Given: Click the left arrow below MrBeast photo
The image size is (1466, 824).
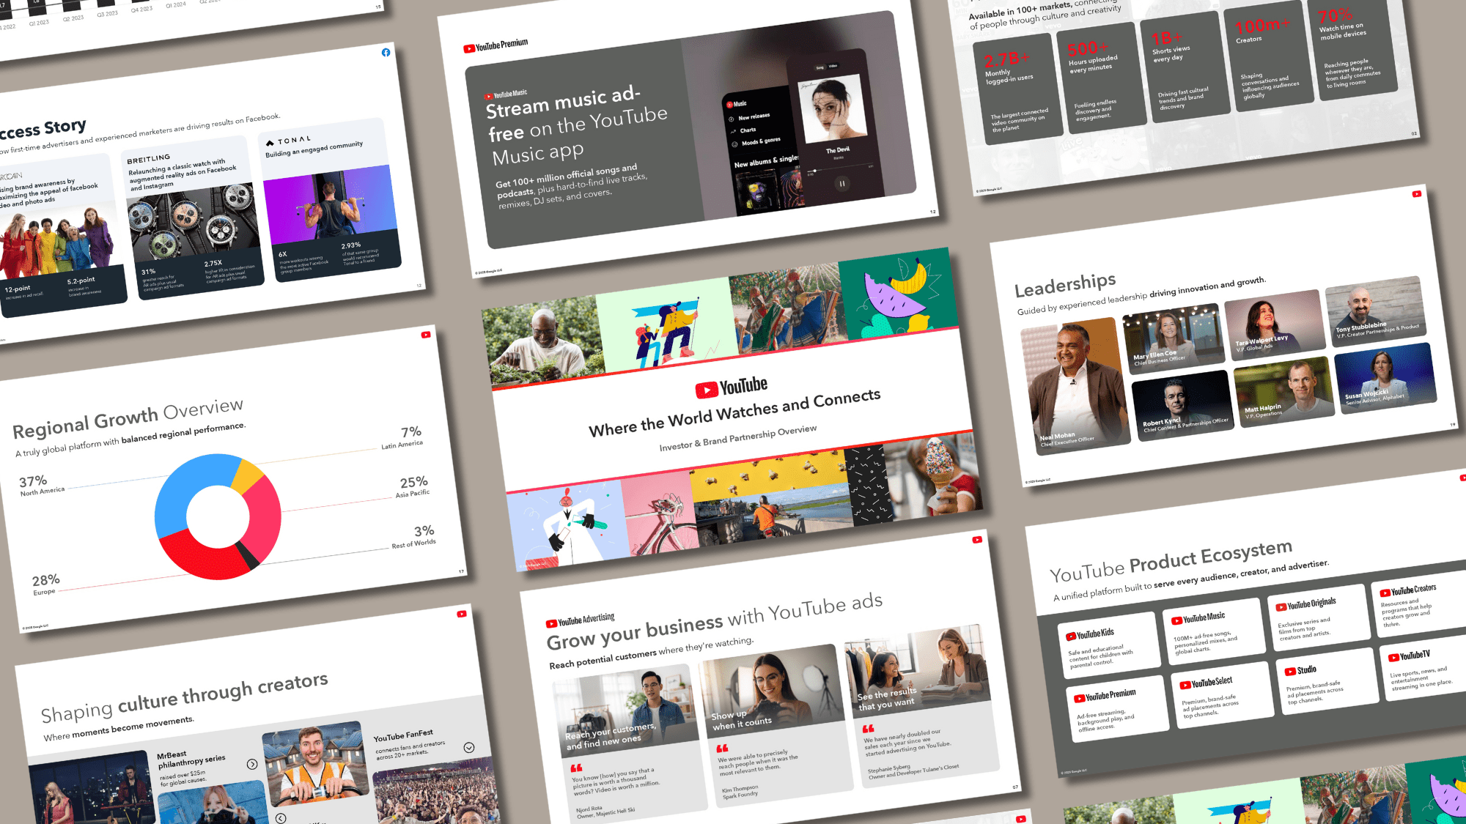Looking at the screenshot, I should coord(281,817).
